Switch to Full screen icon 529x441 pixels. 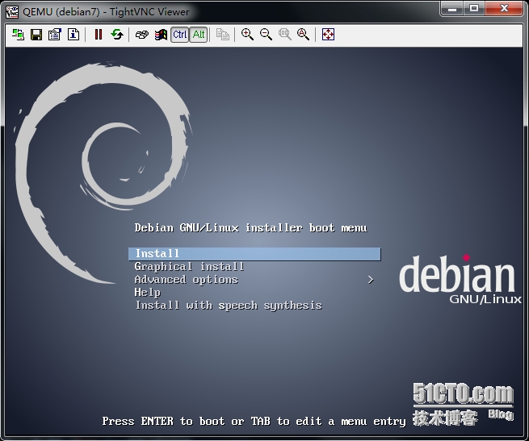(x=328, y=35)
